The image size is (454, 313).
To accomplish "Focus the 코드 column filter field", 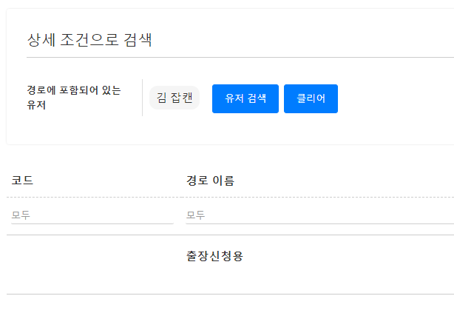I will coord(92,215).
